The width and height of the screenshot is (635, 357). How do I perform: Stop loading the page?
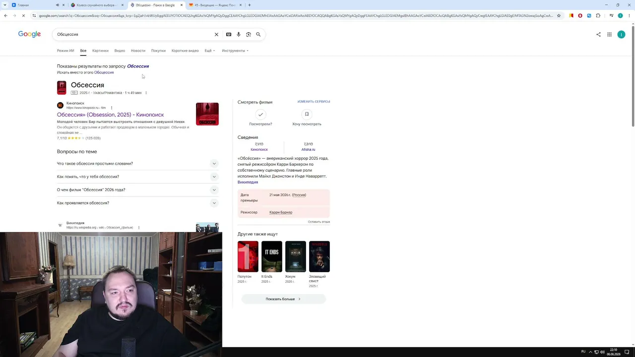pyautogui.click(x=23, y=15)
